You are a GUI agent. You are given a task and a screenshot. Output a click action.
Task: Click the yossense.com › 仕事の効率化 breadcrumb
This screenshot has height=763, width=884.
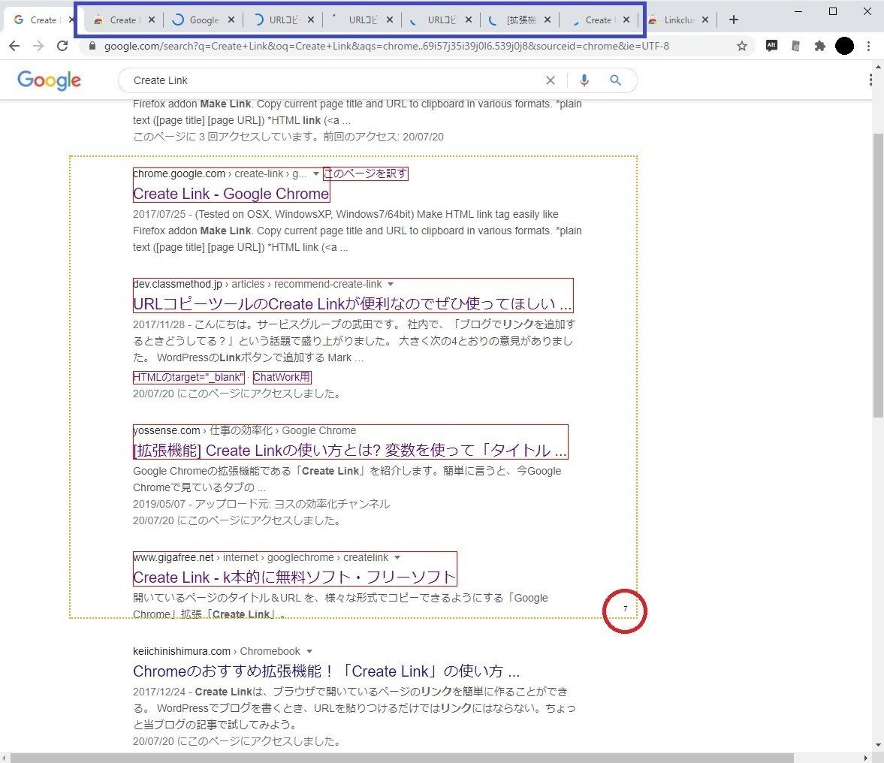coord(245,430)
